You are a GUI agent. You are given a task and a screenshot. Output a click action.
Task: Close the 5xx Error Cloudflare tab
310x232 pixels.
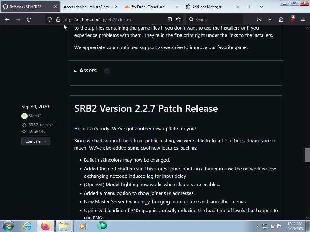pyautogui.click(x=177, y=7)
